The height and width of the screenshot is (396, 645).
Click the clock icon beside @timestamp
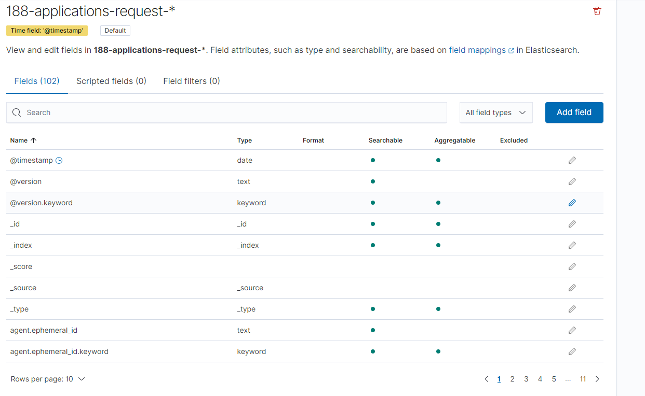pyautogui.click(x=59, y=161)
